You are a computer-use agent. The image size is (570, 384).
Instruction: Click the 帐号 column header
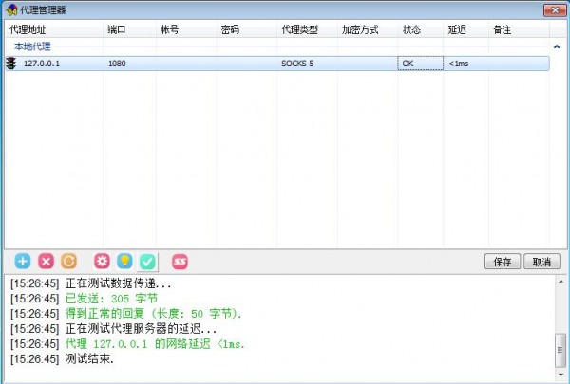click(x=186, y=29)
